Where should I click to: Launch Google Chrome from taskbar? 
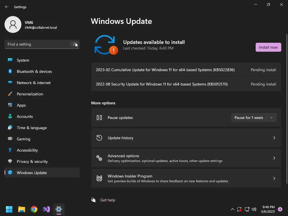tap(34, 209)
